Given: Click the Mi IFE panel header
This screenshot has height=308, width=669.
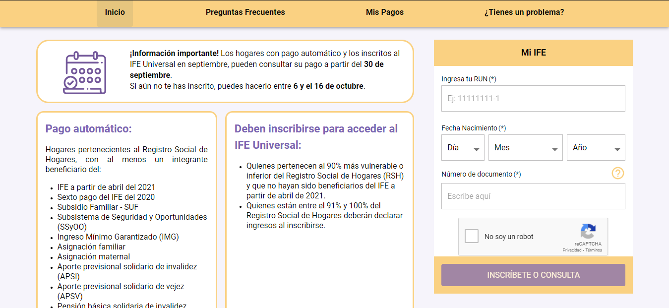Looking at the screenshot, I should (x=533, y=53).
